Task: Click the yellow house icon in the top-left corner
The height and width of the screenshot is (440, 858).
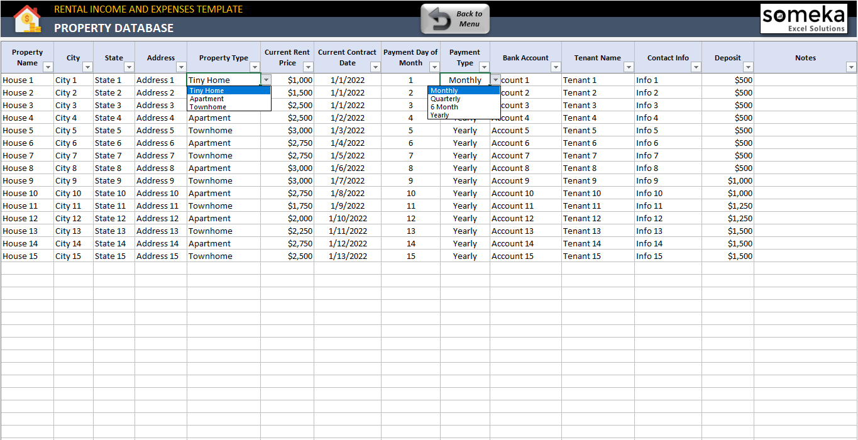Action: (x=26, y=17)
